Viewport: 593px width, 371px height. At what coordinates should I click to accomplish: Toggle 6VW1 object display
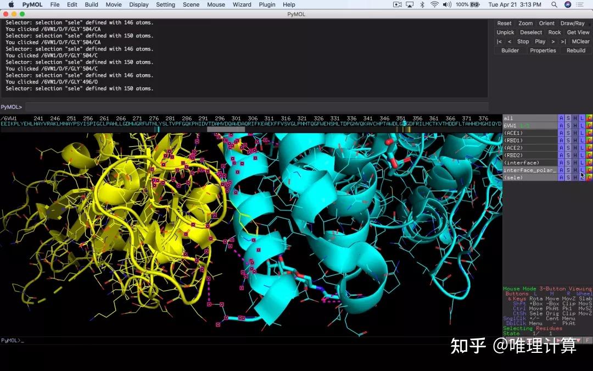point(530,126)
